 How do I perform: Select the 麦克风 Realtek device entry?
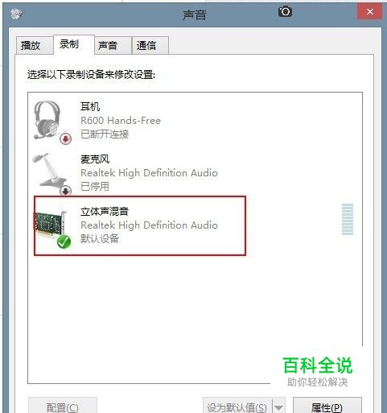pos(195,172)
